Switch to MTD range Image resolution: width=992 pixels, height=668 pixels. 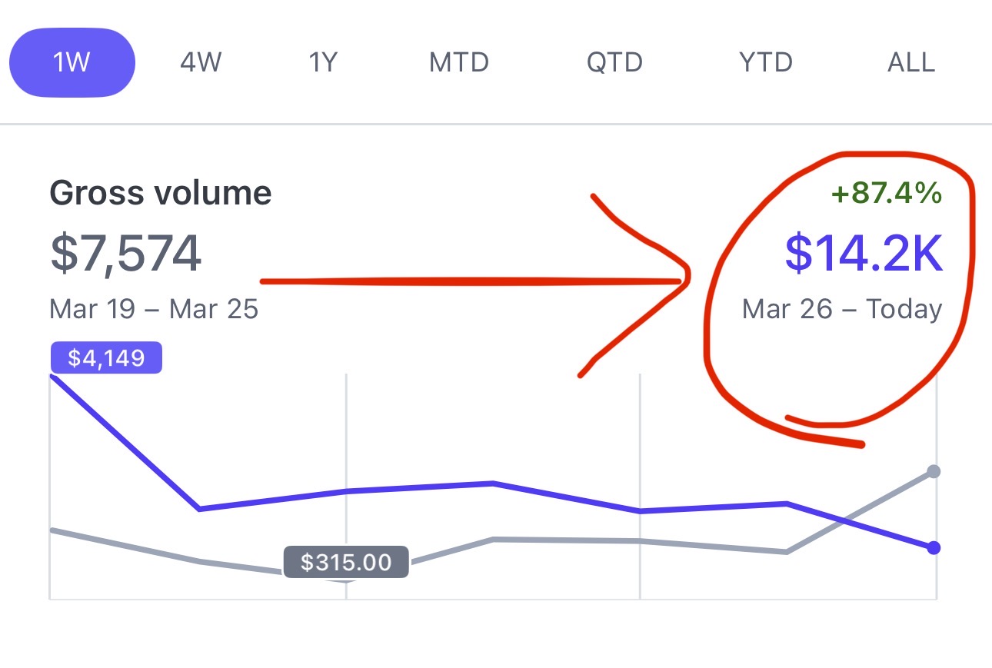click(x=459, y=62)
